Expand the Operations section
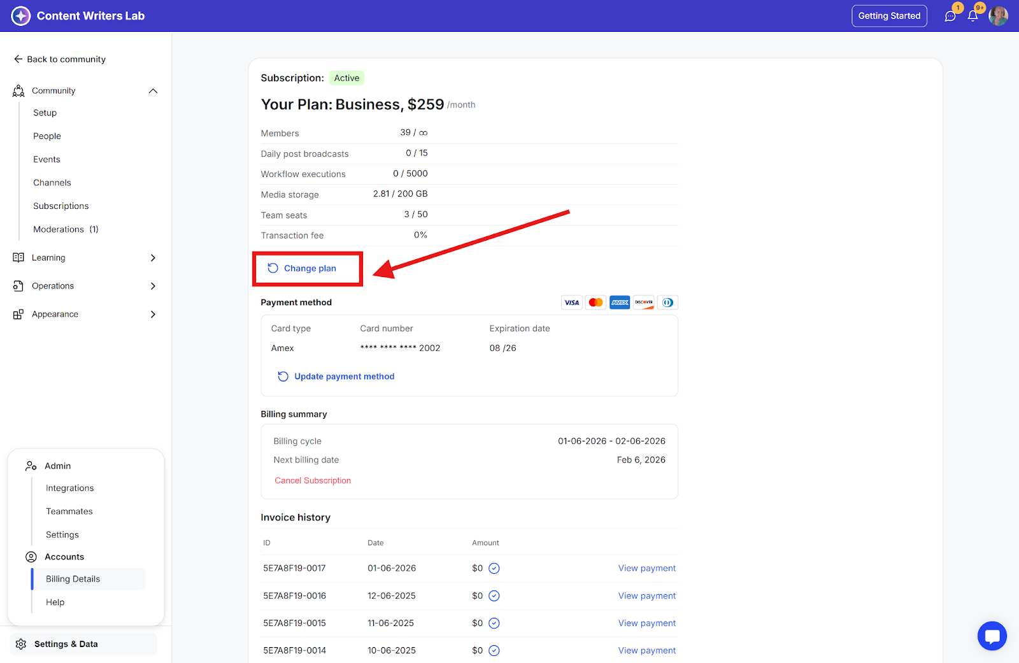1019x663 pixels. 153,286
